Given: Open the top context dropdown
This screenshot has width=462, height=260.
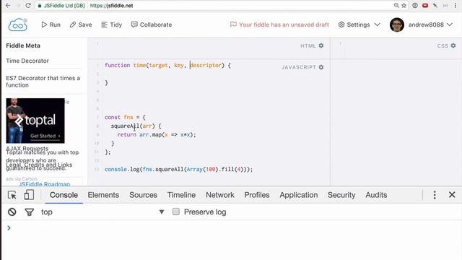Looking at the screenshot, I should click(x=102, y=212).
